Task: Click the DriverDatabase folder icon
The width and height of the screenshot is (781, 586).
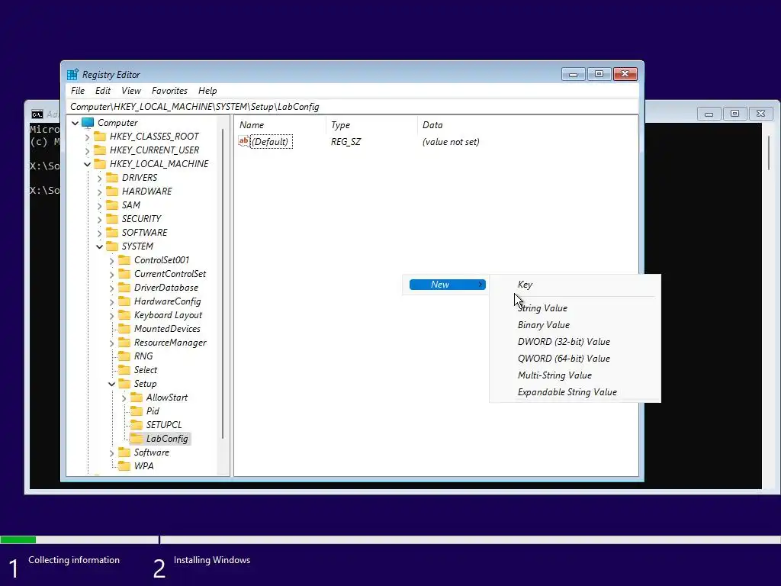Action: [x=124, y=288]
